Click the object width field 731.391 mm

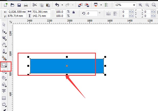click(41, 12)
